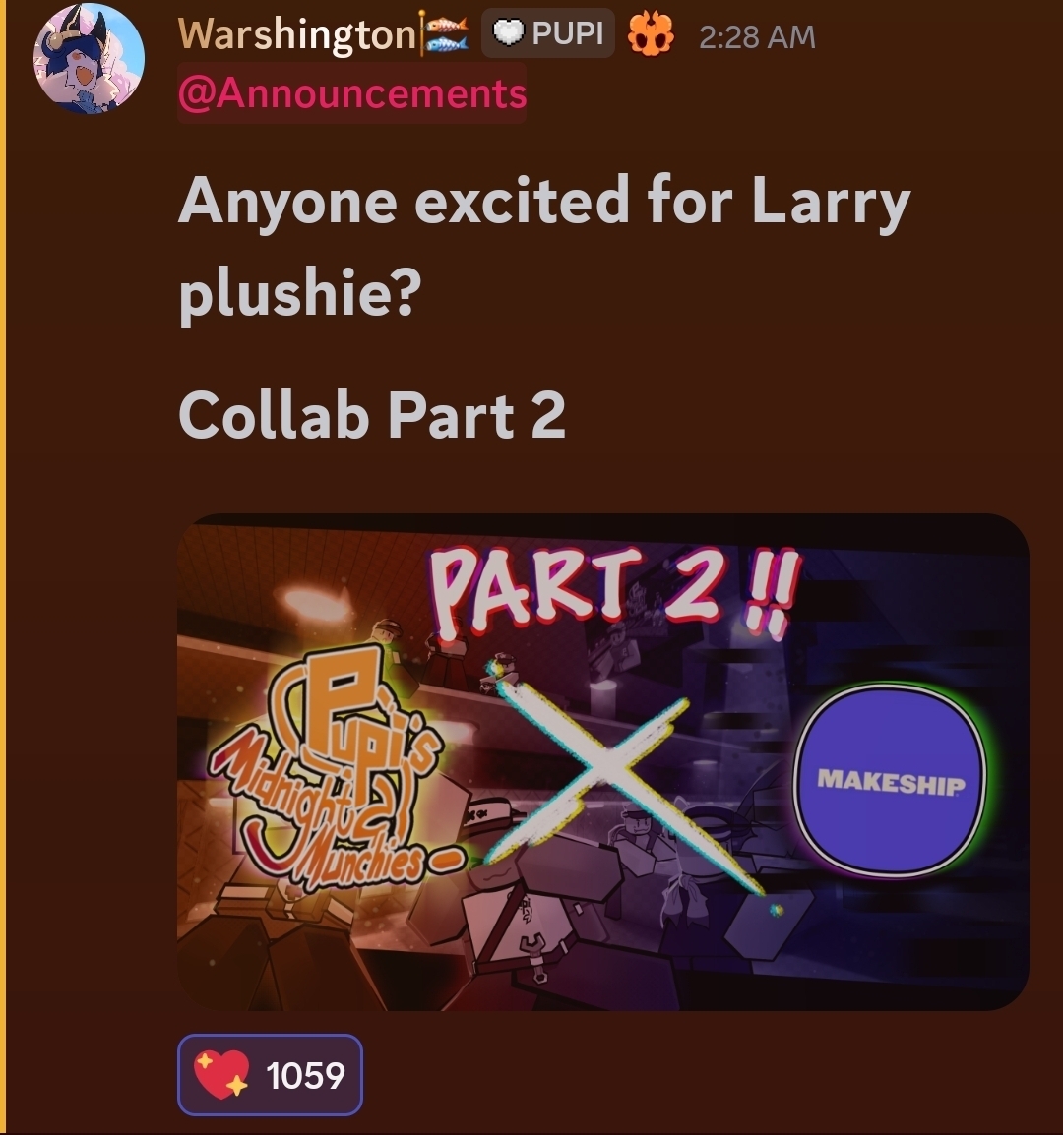Open the @Announcements role mention
The width and height of the screenshot is (1063, 1135).
352,93
